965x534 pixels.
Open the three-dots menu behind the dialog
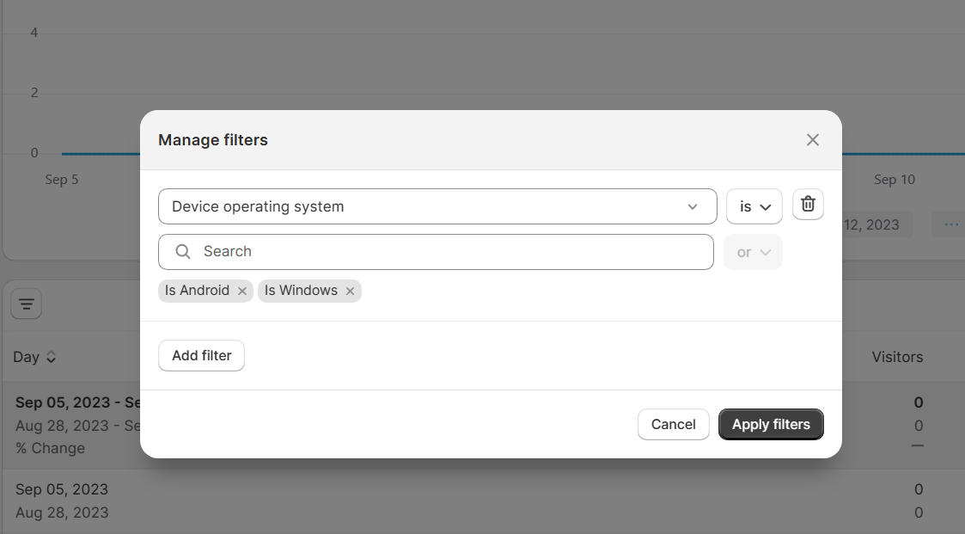pyautogui.click(x=951, y=224)
